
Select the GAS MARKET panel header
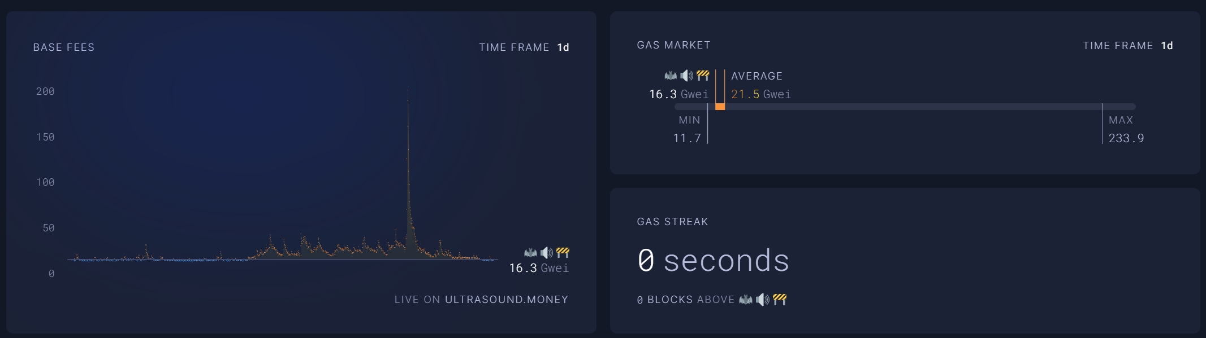click(x=673, y=45)
